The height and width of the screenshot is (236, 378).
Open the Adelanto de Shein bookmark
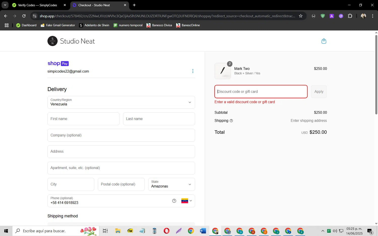coord(94,25)
